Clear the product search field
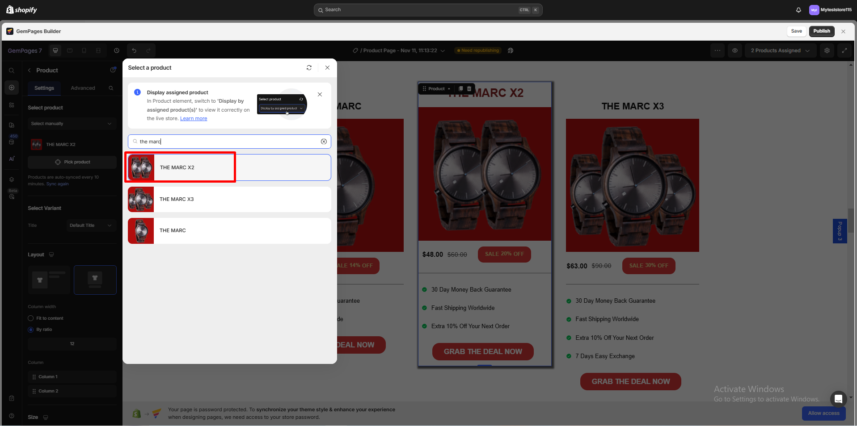The width and height of the screenshot is (857, 426). pos(323,142)
